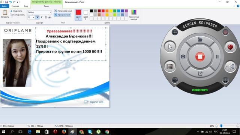Screen dimensions: 240x135
Task: Open Screen Recorder settings gear
Action: tap(175, 80)
